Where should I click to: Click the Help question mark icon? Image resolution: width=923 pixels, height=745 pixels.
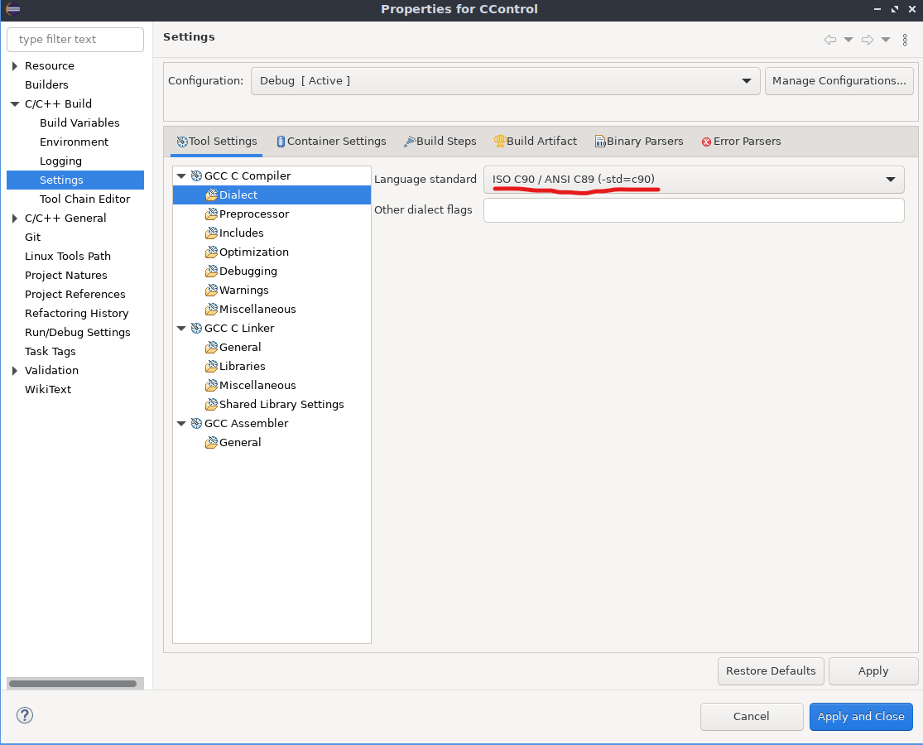24,715
